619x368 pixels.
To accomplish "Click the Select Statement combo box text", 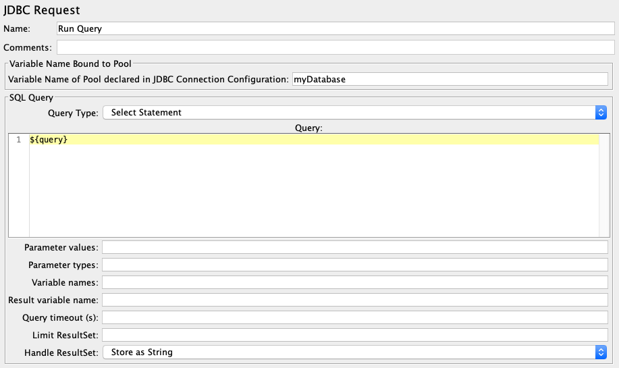I will pyautogui.click(x=146, y=113).
